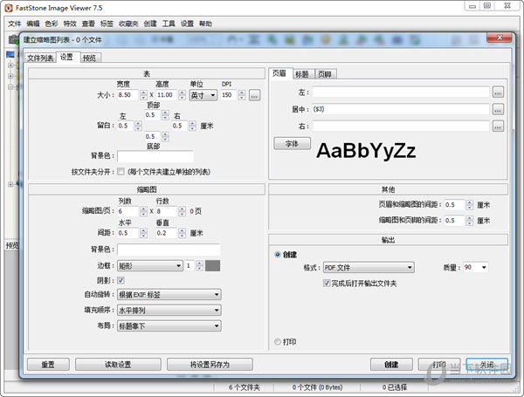The width and height of the screenshot is (524, 397).
Task: Open the 帮助 menu
Action: [x=205, y=24]
